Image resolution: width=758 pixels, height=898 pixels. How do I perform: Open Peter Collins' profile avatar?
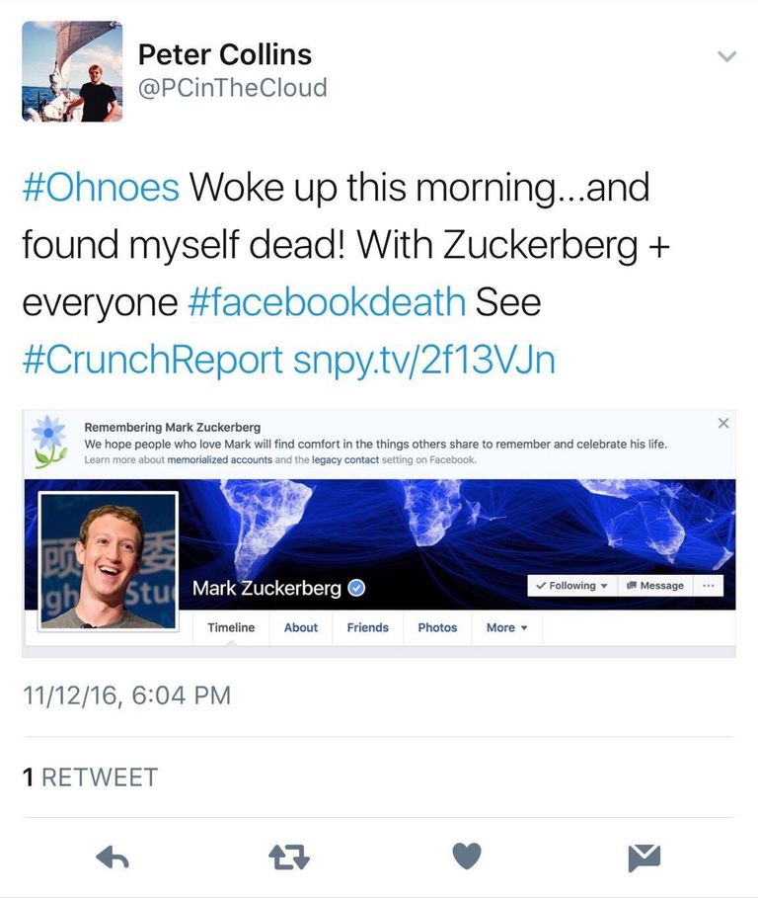(72, 71)
